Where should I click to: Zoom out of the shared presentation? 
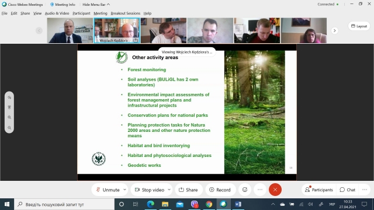point(9,128)
